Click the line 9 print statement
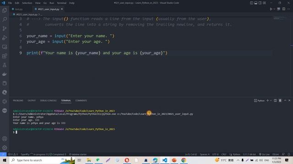The height and width of the screenshot is (164, 293). point(97,53)
